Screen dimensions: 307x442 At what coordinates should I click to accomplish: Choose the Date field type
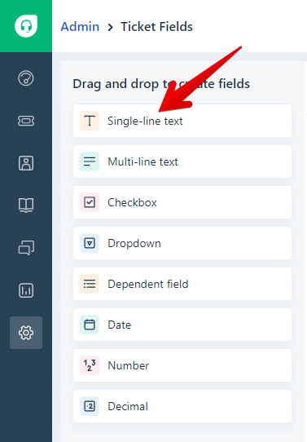182,325
